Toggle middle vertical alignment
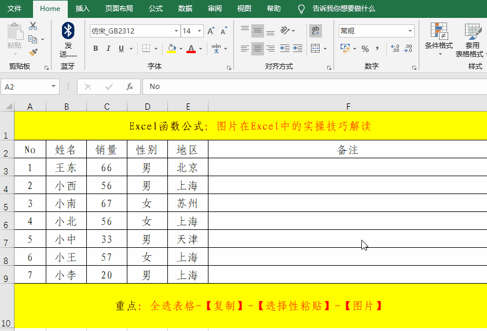487x331 pixels. click(258, 31)
